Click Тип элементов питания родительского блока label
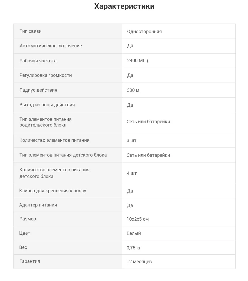The width and height of the screenshot is (248, 281). click(45, 122)
